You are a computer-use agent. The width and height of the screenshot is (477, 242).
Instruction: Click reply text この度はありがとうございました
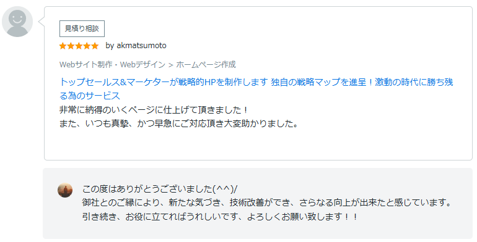coord(160,189)
